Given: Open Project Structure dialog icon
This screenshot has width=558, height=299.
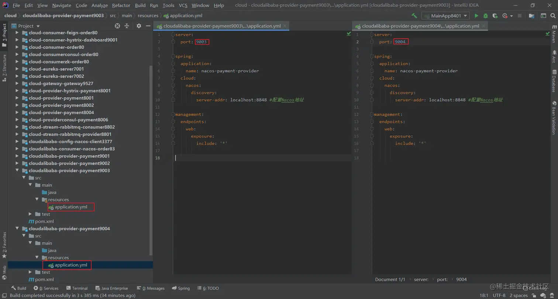Looking at the screenshot, I should [x=531, y=16].
